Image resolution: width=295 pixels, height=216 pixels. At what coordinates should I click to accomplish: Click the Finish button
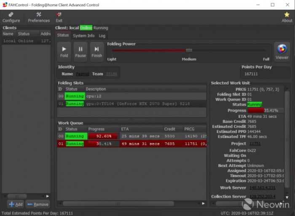pyautogui.click(x=97, y=52)
